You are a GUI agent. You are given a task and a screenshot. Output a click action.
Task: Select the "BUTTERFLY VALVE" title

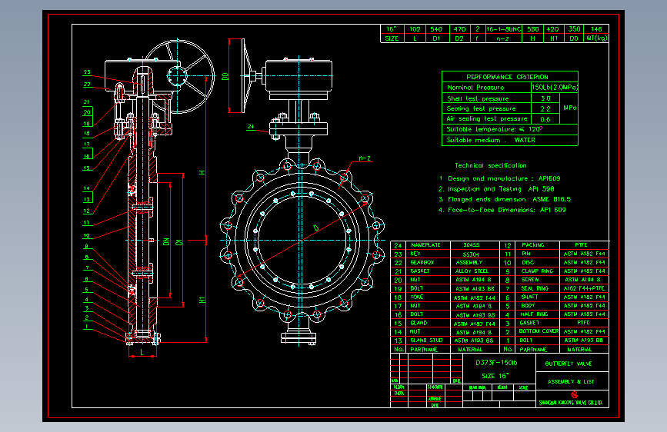coord(569,364)
